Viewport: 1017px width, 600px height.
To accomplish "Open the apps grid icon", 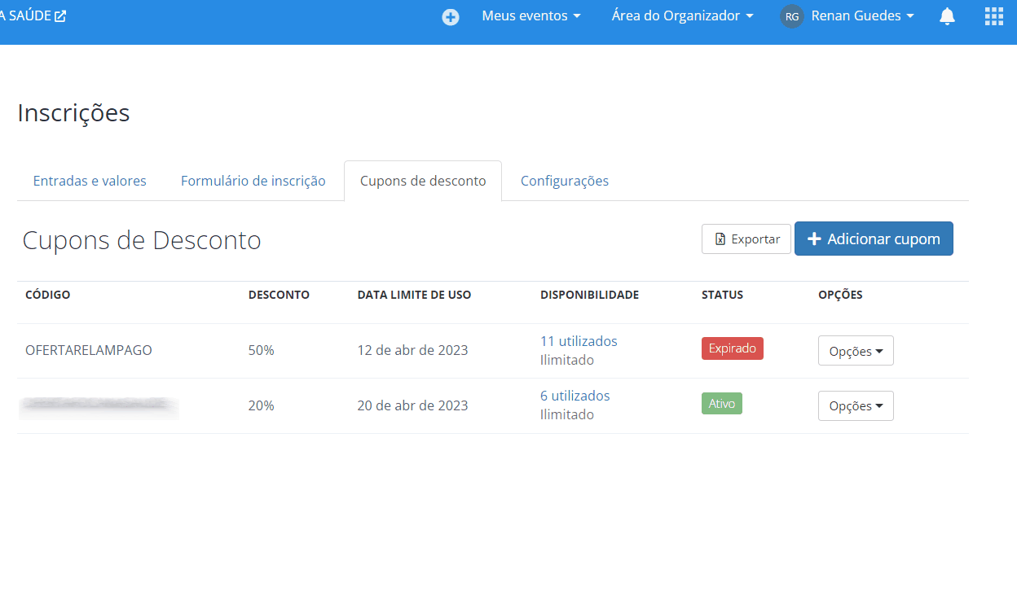I will [993, 16].
